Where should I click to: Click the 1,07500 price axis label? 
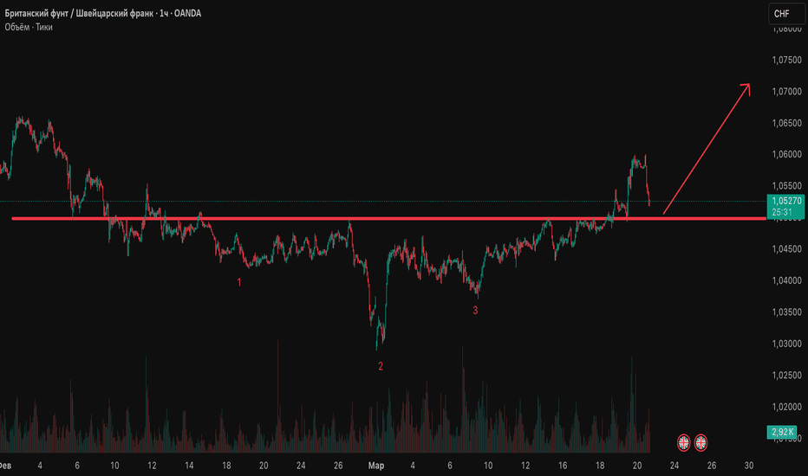pos(787,61)
